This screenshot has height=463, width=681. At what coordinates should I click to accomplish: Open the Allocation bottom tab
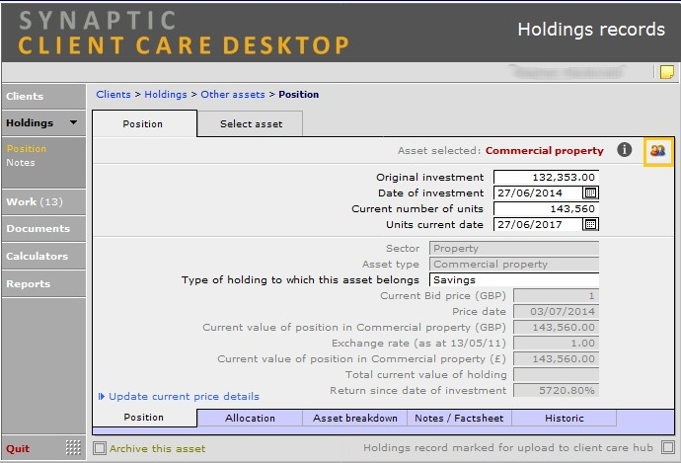tap(250, 418)
